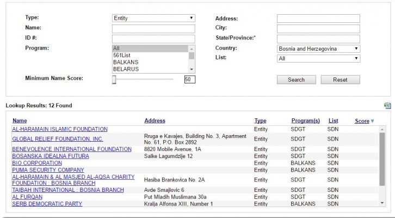
Task: Click the Minimum Name Score slider handle
Action: 114,80
